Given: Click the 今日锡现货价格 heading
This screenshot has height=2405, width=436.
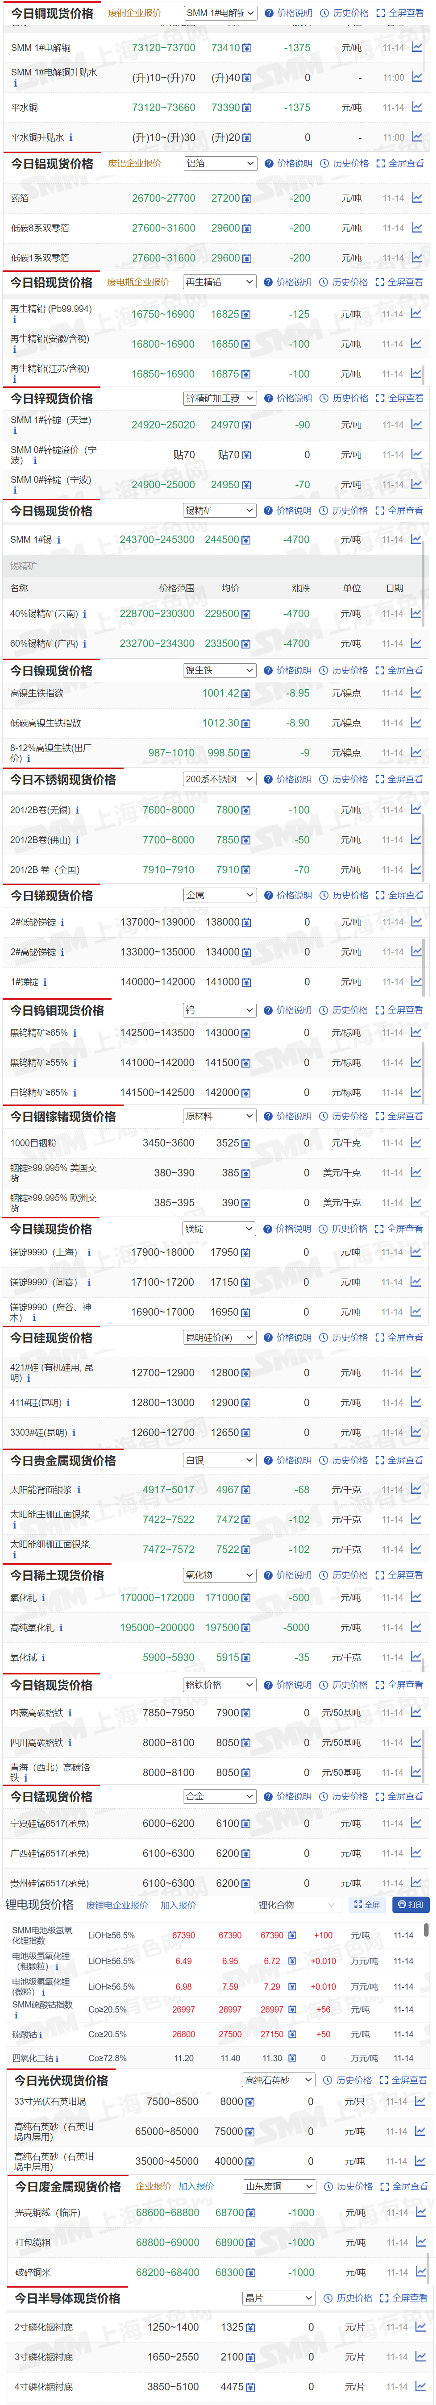Looking at the screenshot, I should (51, 511).
